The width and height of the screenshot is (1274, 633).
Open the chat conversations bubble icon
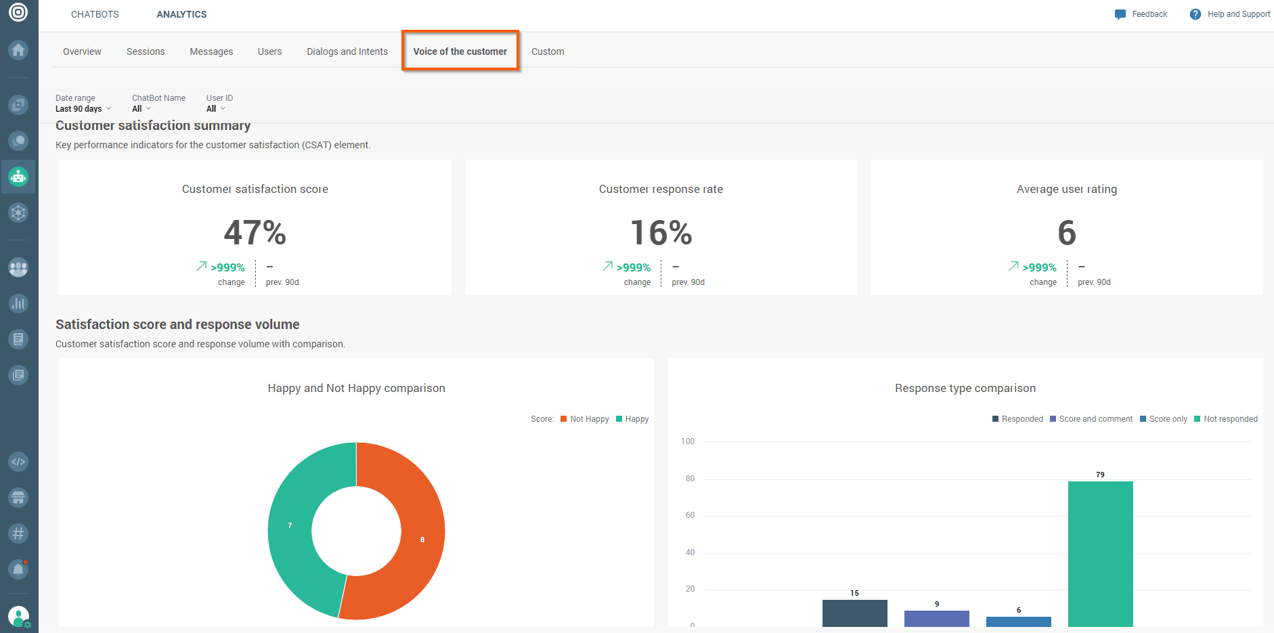pos(18,141)
